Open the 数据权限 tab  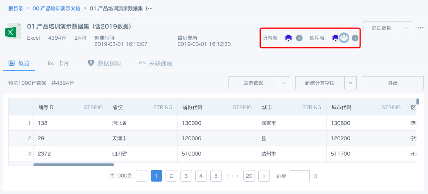point(104,63)
